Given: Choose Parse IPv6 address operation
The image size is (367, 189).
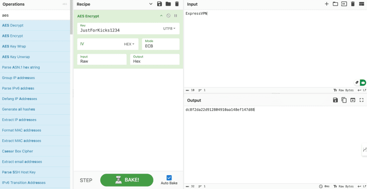Looking at the screenshot, I should (x=35, y=88).
